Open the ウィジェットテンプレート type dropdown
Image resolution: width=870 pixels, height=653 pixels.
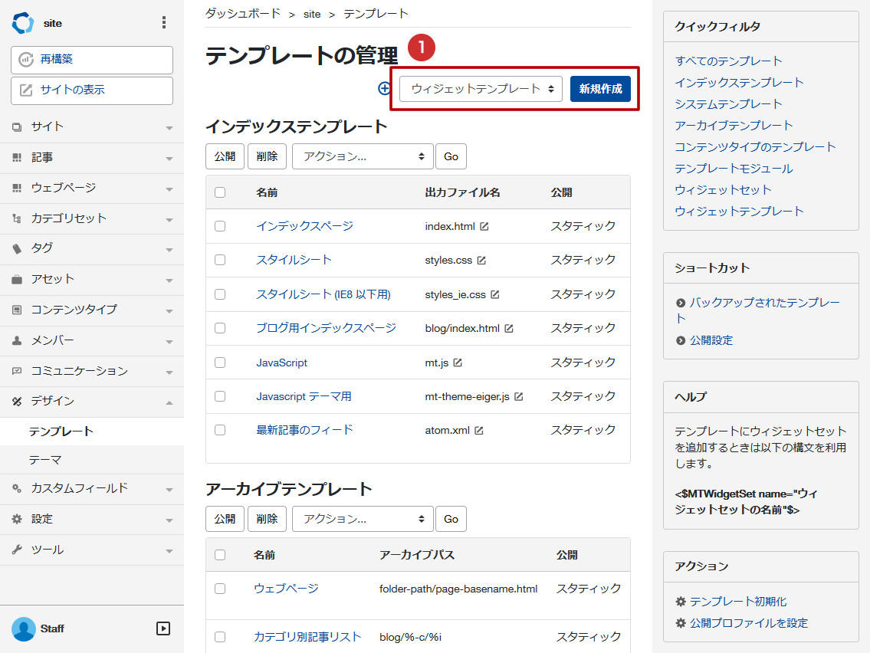[481, 89]
